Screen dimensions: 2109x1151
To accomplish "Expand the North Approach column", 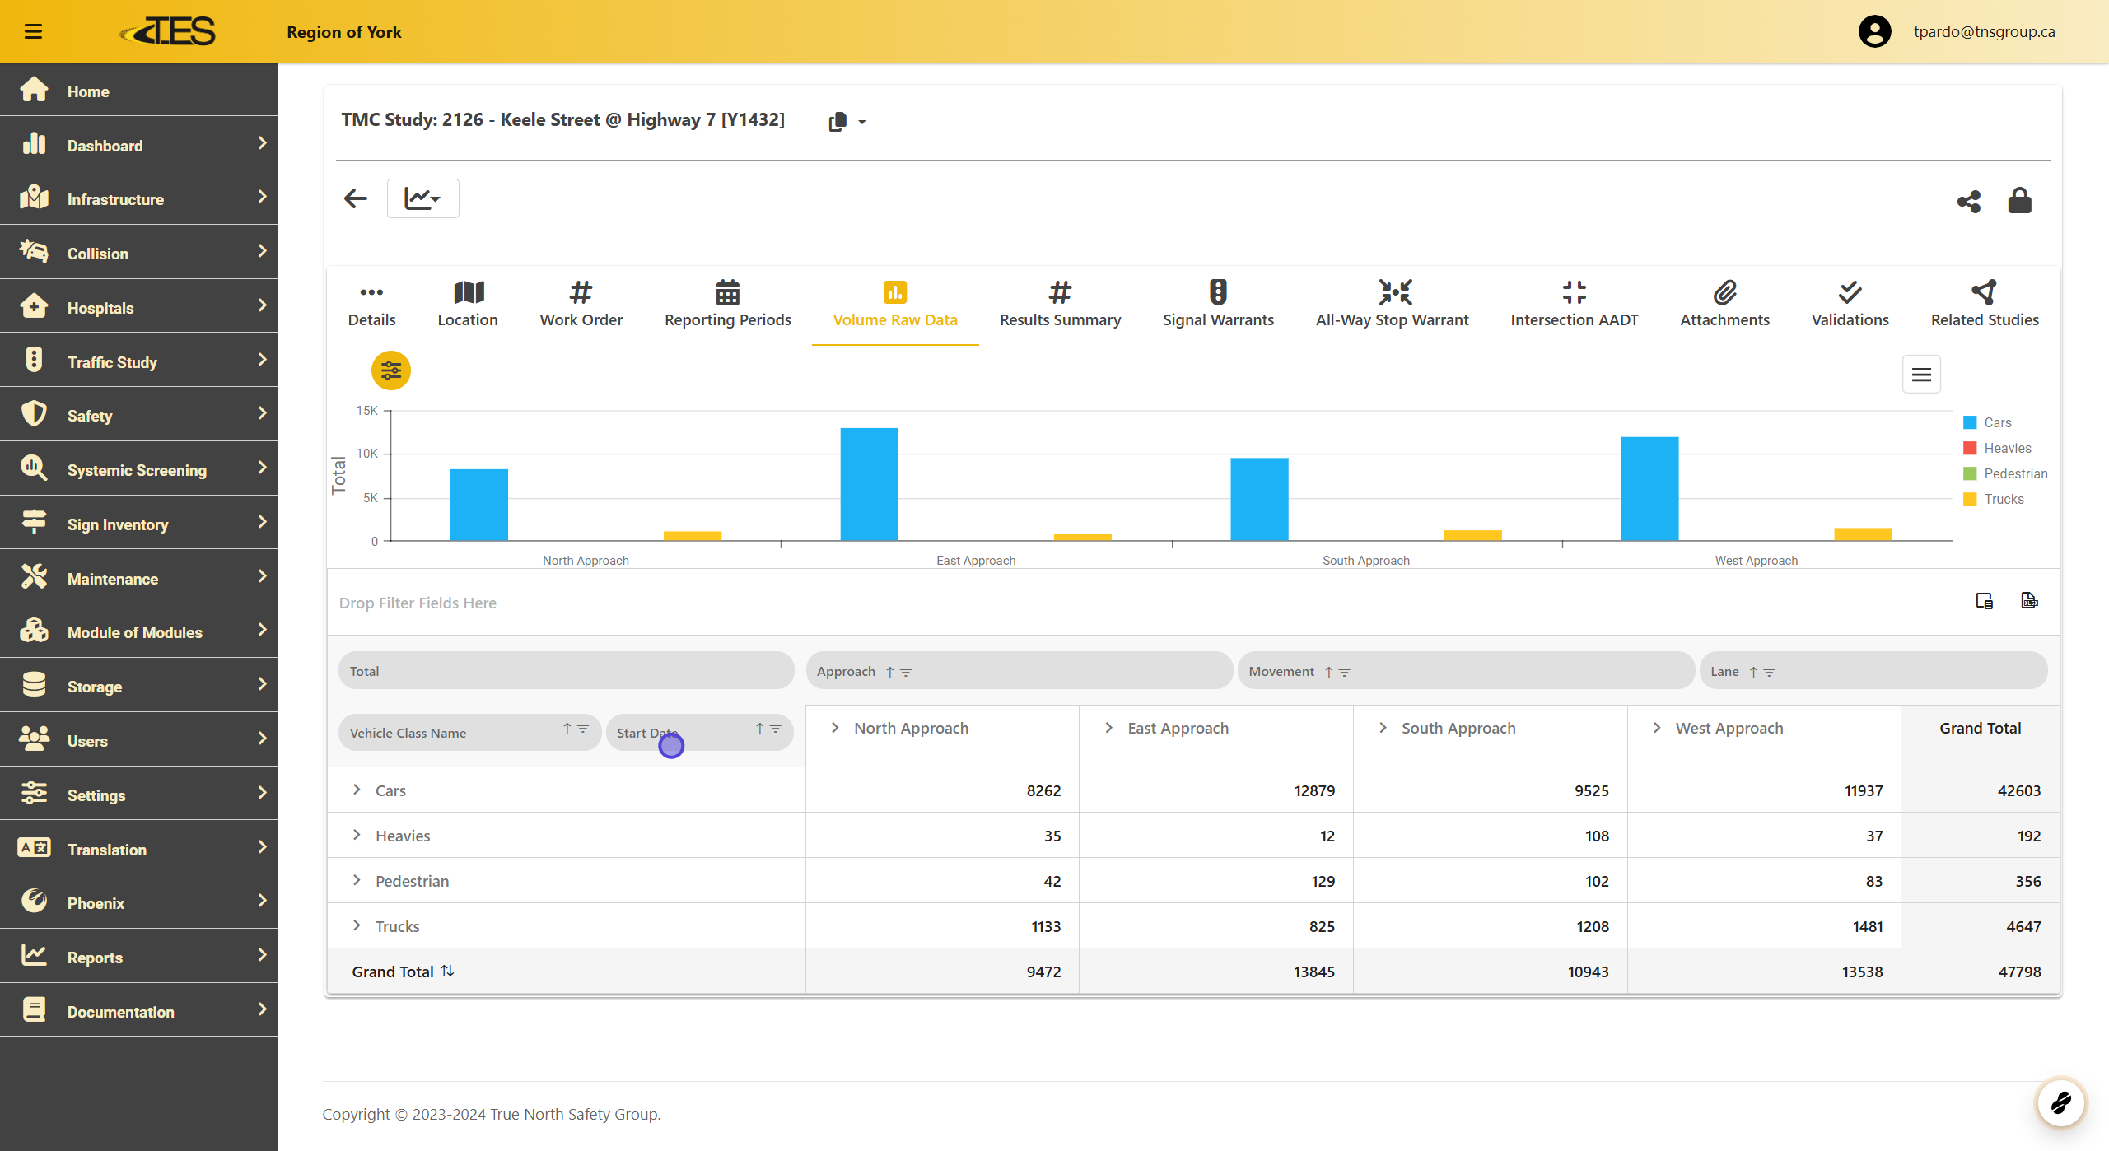I will (x=835, y=728).
